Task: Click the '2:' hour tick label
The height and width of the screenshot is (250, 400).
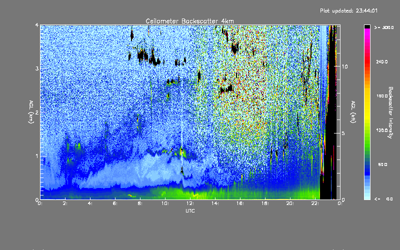Action: (x=65, y=203)
